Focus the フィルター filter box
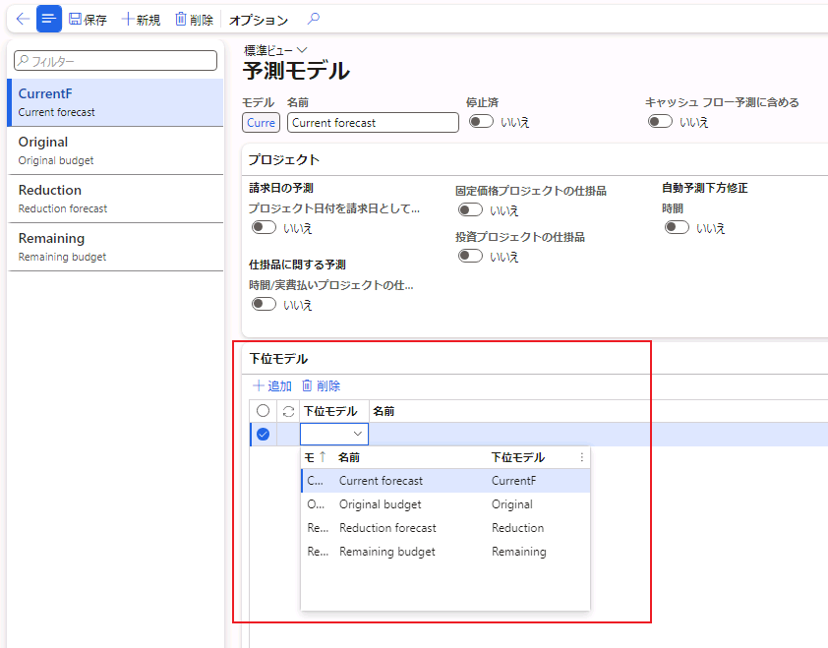This screenshot has height=648, width=828. click(115, 61)
